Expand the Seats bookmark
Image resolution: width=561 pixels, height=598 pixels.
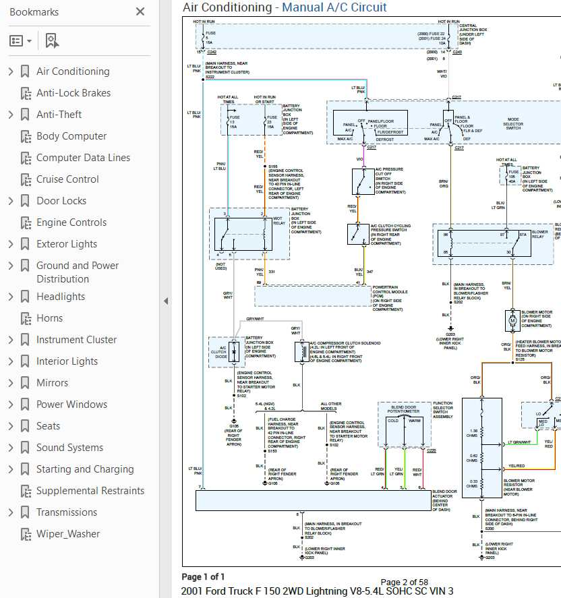tap(11, 425)
